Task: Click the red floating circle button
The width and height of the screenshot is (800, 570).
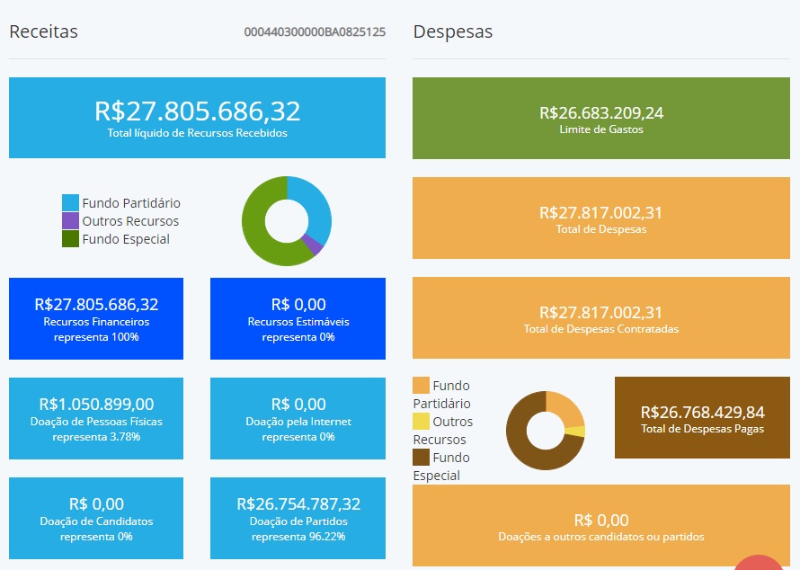Action: pos(760,563)
